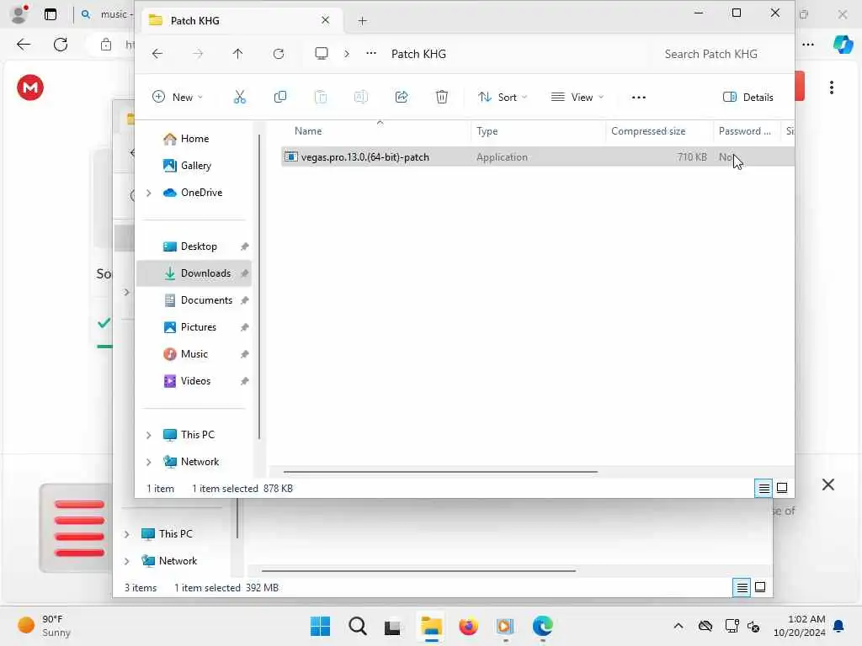Click the Rename icon in toolbar
The image size is (862, 646).
360,98
